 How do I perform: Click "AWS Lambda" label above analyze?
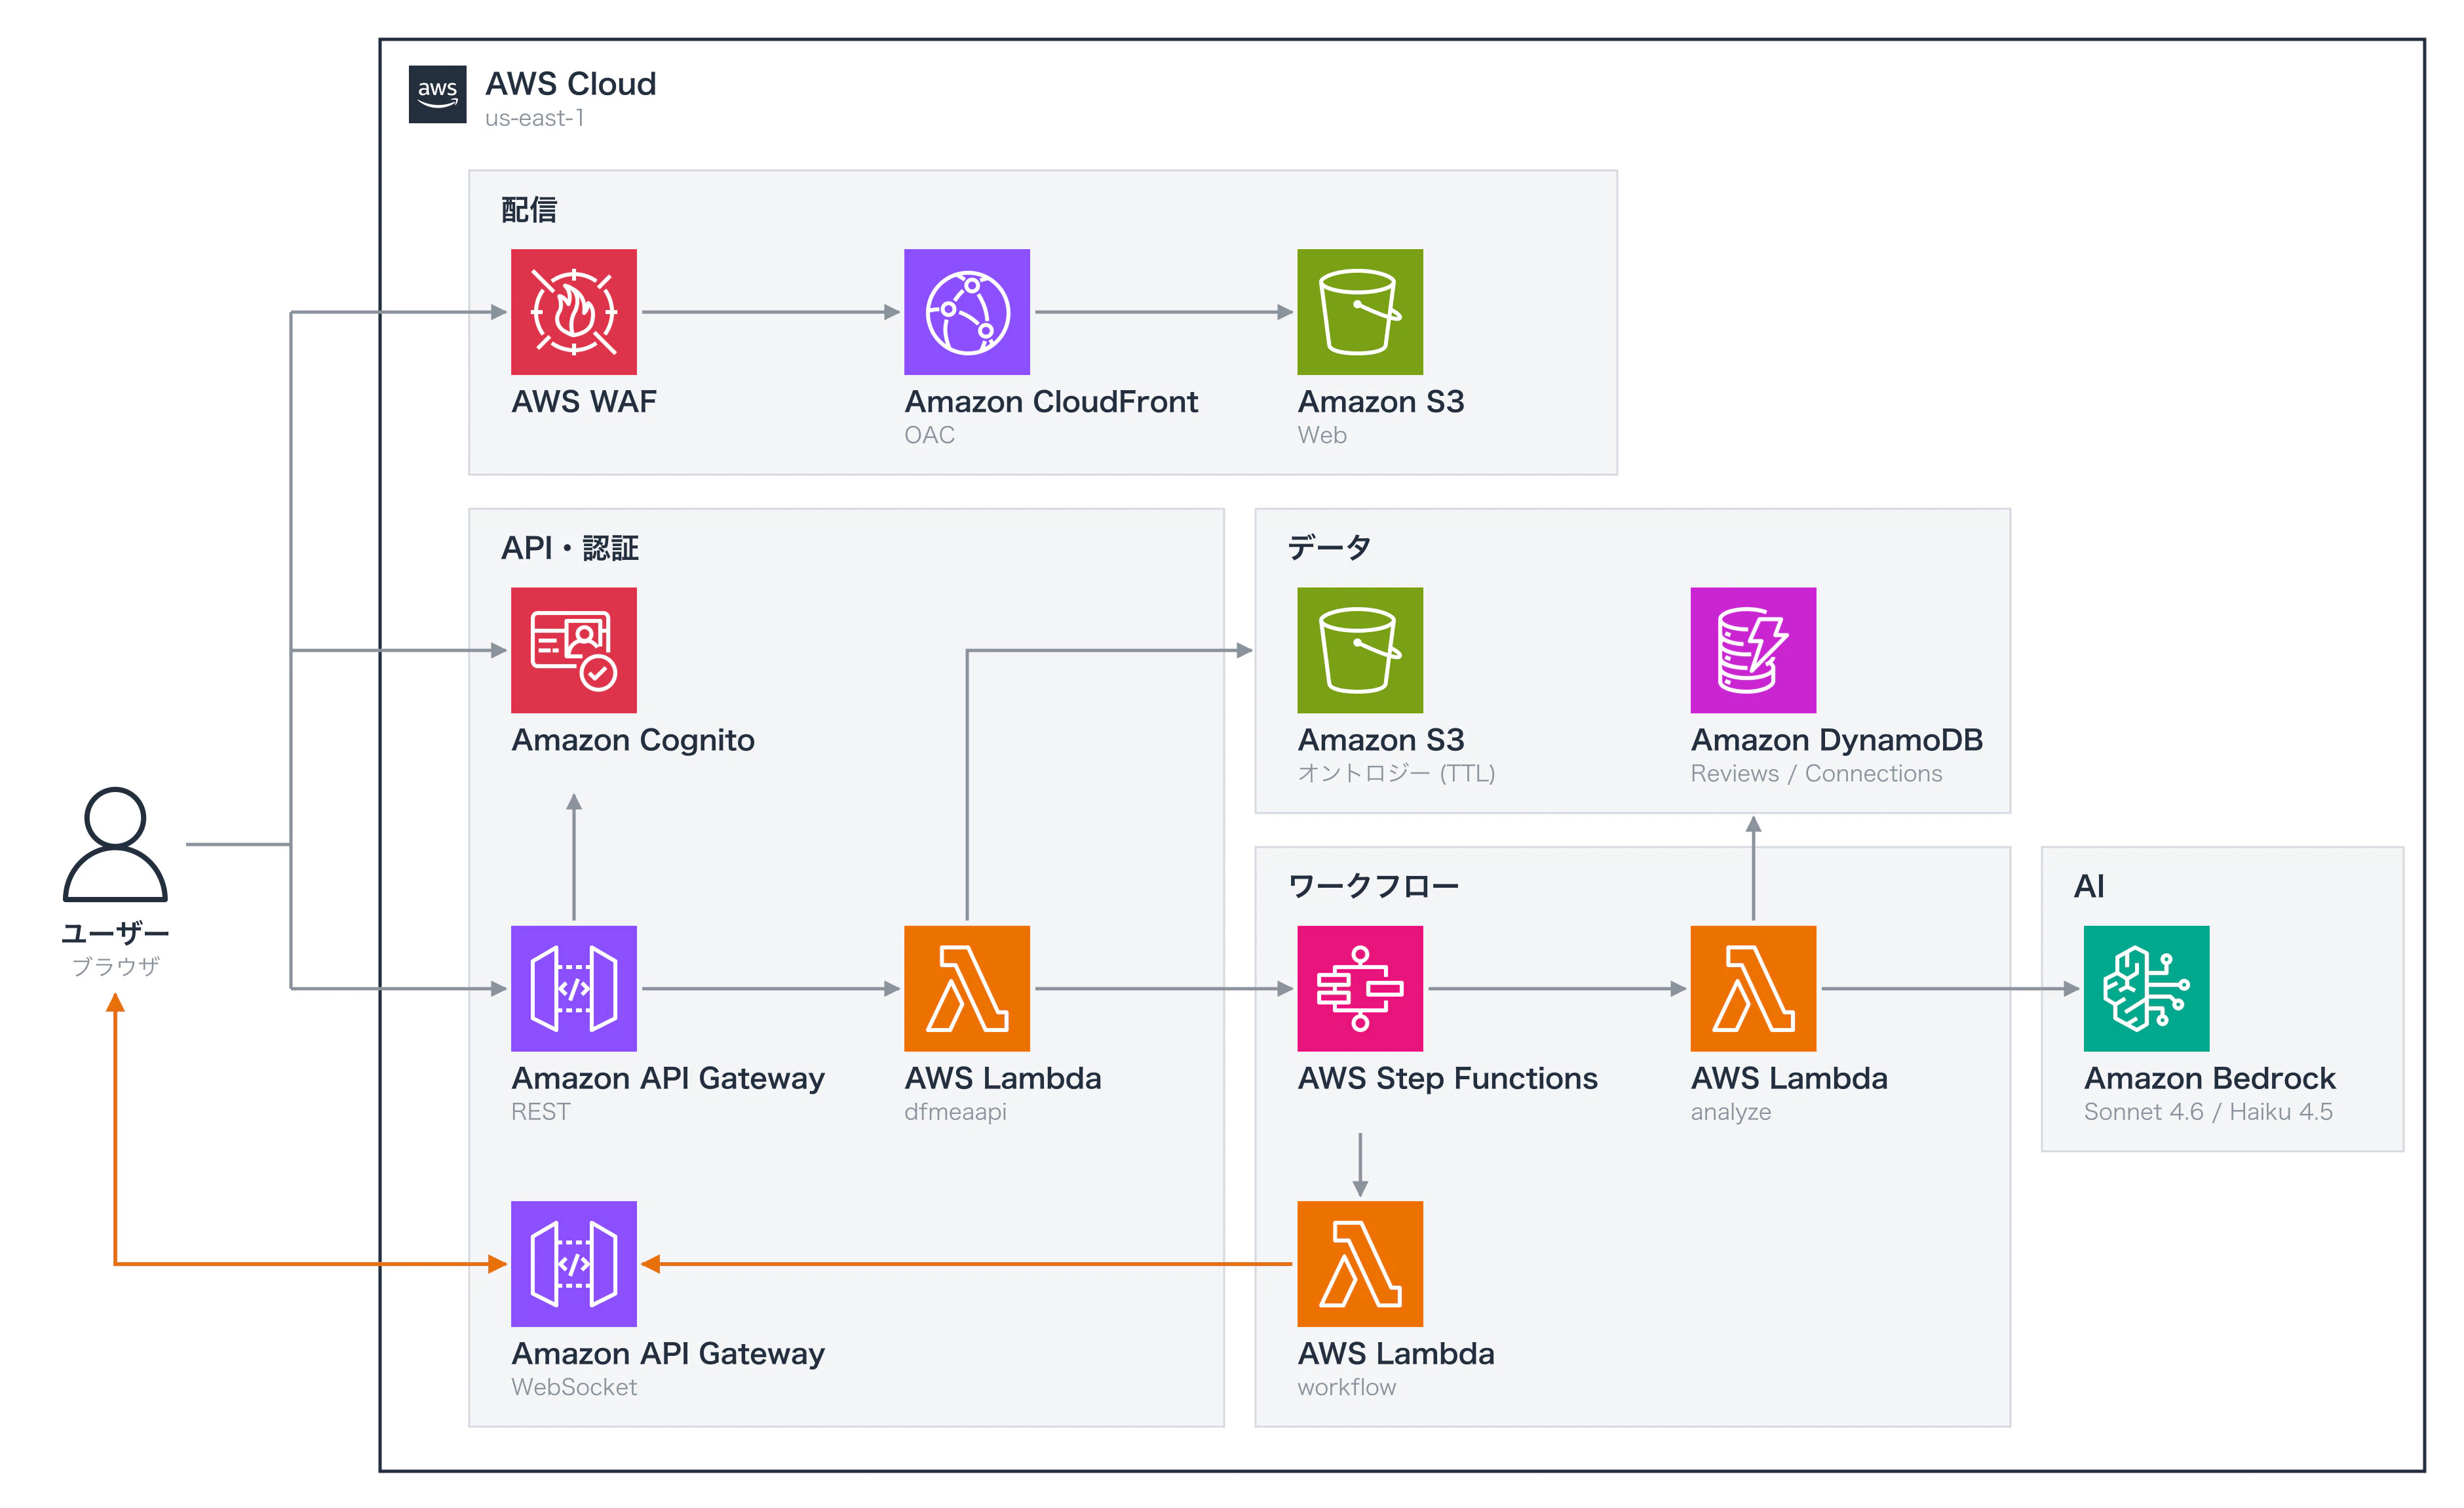(x=1789, y=1078)
